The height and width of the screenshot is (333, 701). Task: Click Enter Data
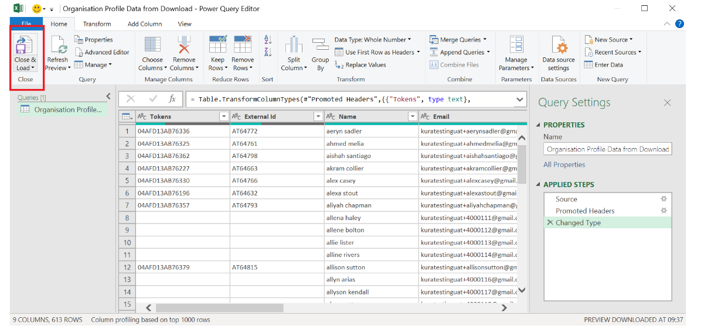click(604, 65)
